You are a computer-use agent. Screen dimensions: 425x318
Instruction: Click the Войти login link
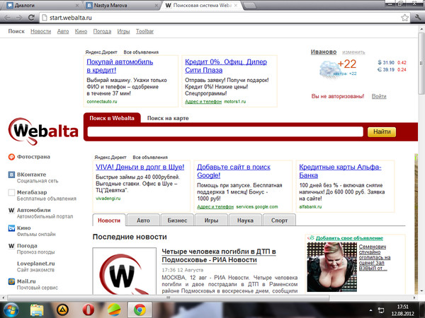[x=379, y=96]
